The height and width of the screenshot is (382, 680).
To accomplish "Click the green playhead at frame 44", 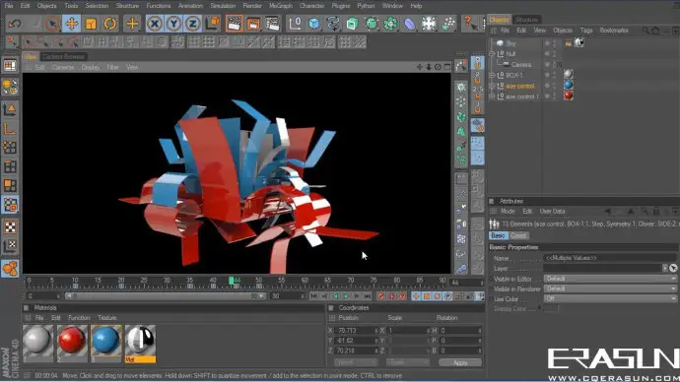I will (232, 282).
